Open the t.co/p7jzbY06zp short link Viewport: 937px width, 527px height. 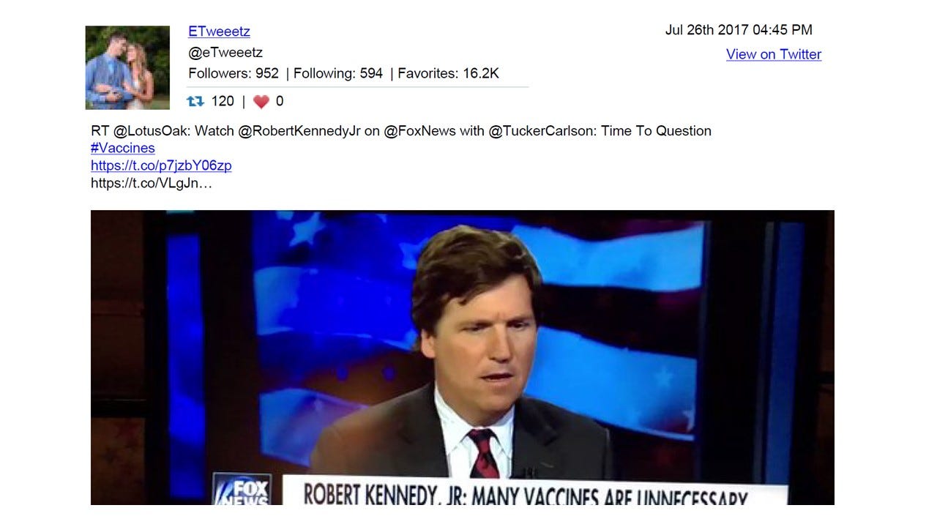point(161,165)
